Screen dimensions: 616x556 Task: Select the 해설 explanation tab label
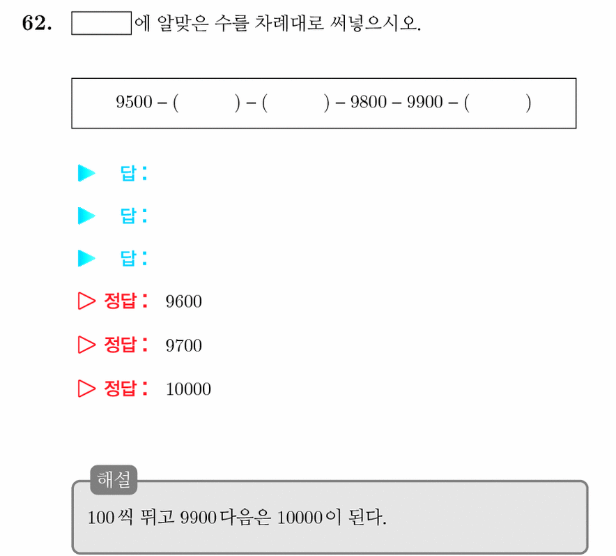(114, 480)
